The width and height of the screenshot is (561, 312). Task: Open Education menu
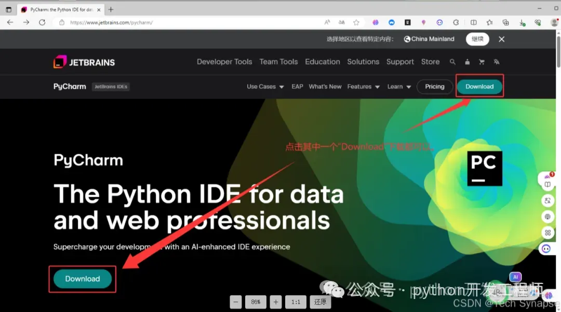pyautogui.click(x=323, y=62)
